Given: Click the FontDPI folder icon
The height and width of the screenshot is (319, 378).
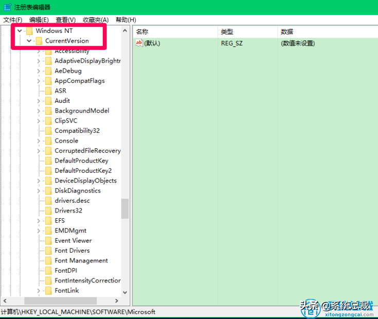Looking at the screenshot, I should (48, 271).
